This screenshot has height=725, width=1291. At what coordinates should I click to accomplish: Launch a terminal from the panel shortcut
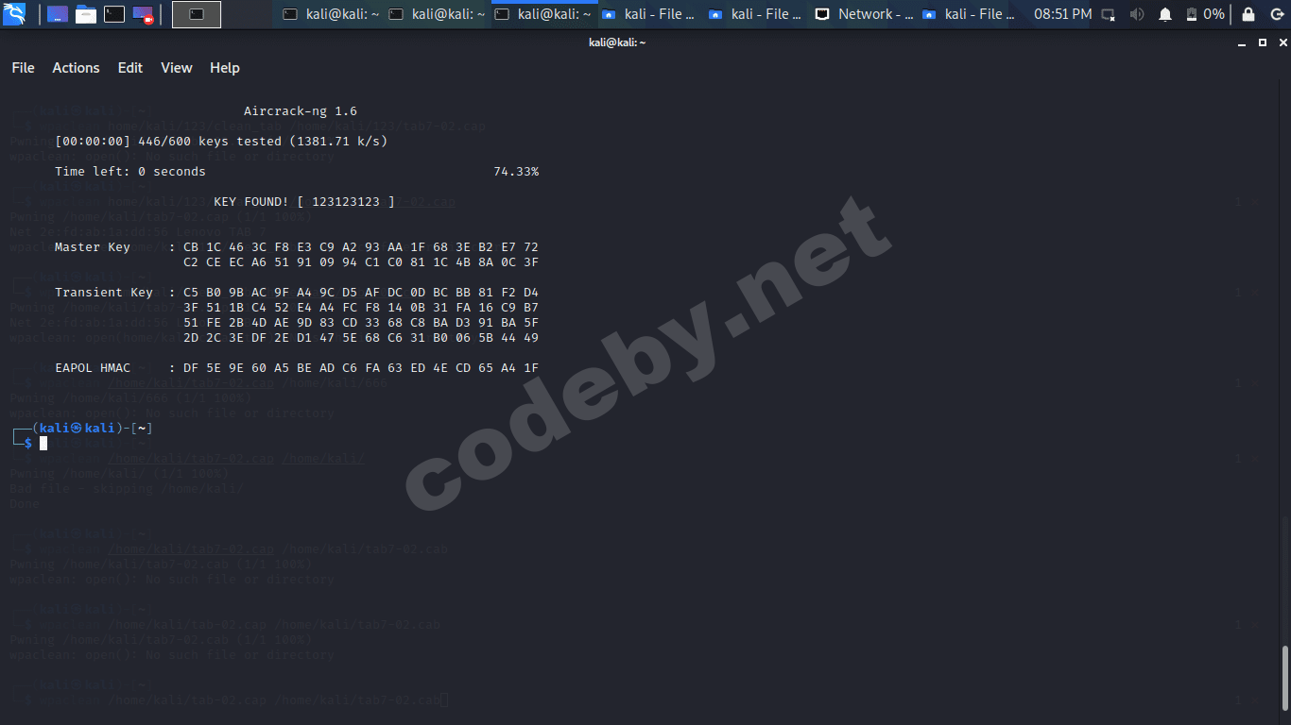click(114, 14)
